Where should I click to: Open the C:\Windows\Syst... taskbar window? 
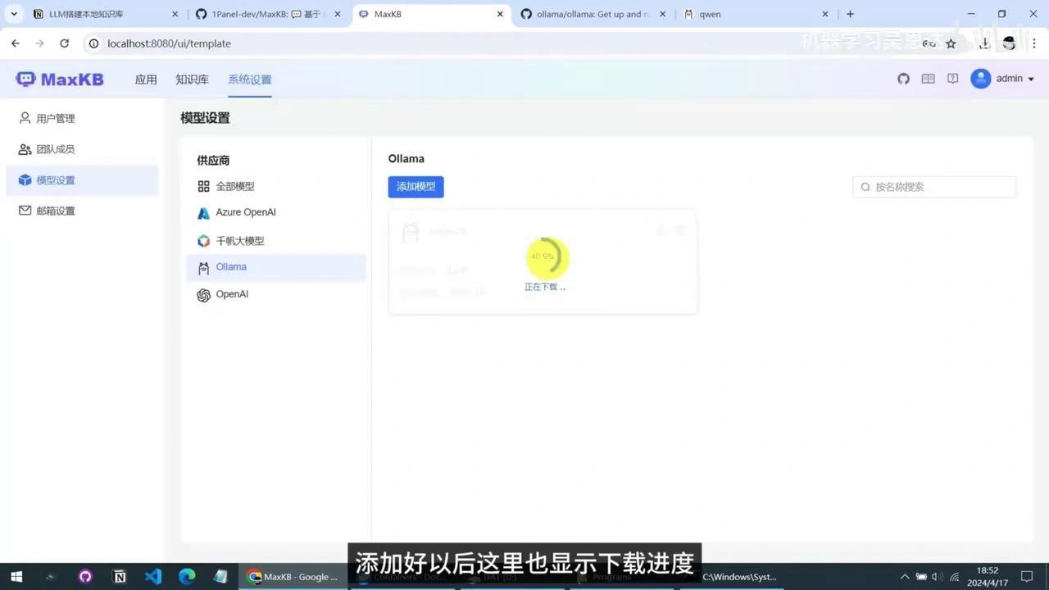pyautogui.click(x=734, y=577)
